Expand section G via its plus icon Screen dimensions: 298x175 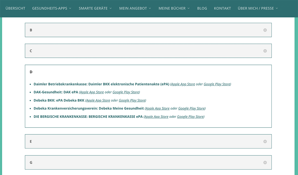point(265,163)
